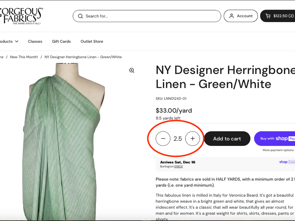Open the Gift Cards page

coord(61,41)
